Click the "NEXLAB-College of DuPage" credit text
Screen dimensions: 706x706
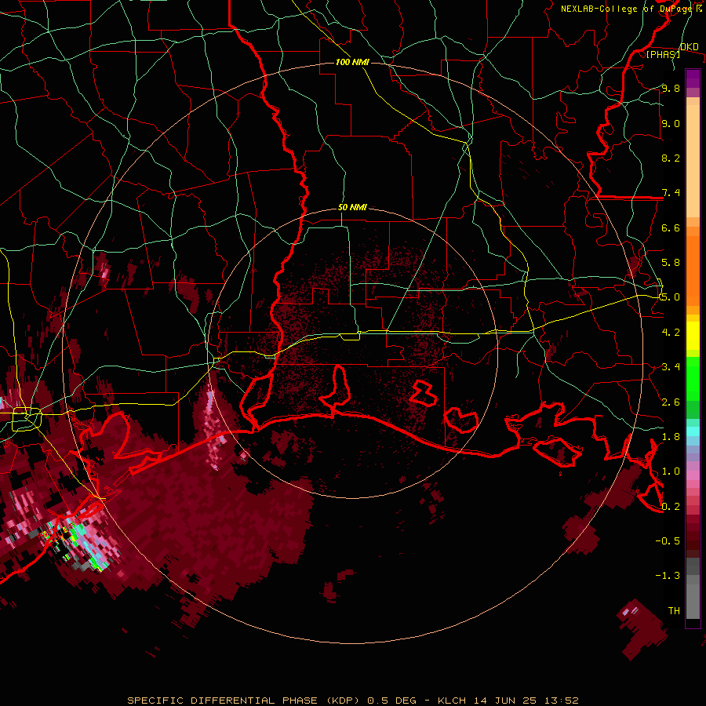[x=628, y=9]
